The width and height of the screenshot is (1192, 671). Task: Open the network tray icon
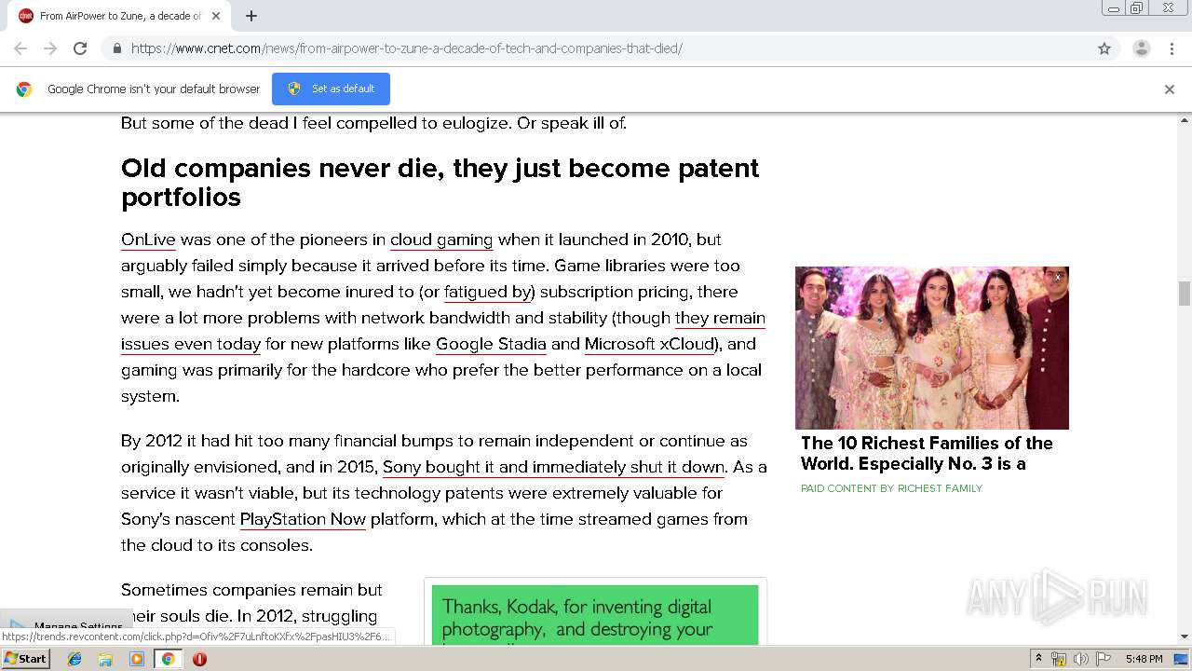pyautogui.click(x=1059, y=659)
